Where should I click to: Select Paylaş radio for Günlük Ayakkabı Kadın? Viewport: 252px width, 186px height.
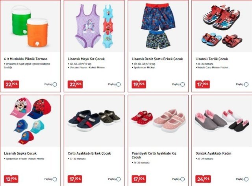(x=246, y=179)
